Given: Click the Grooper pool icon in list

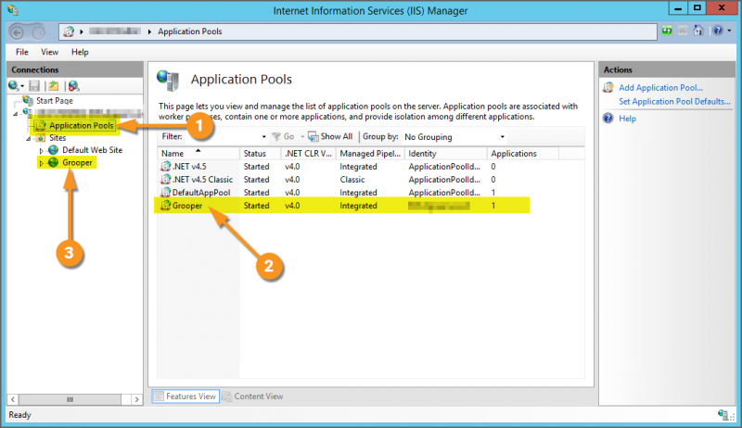Looking at the screenshot, I should pos(165,206).
